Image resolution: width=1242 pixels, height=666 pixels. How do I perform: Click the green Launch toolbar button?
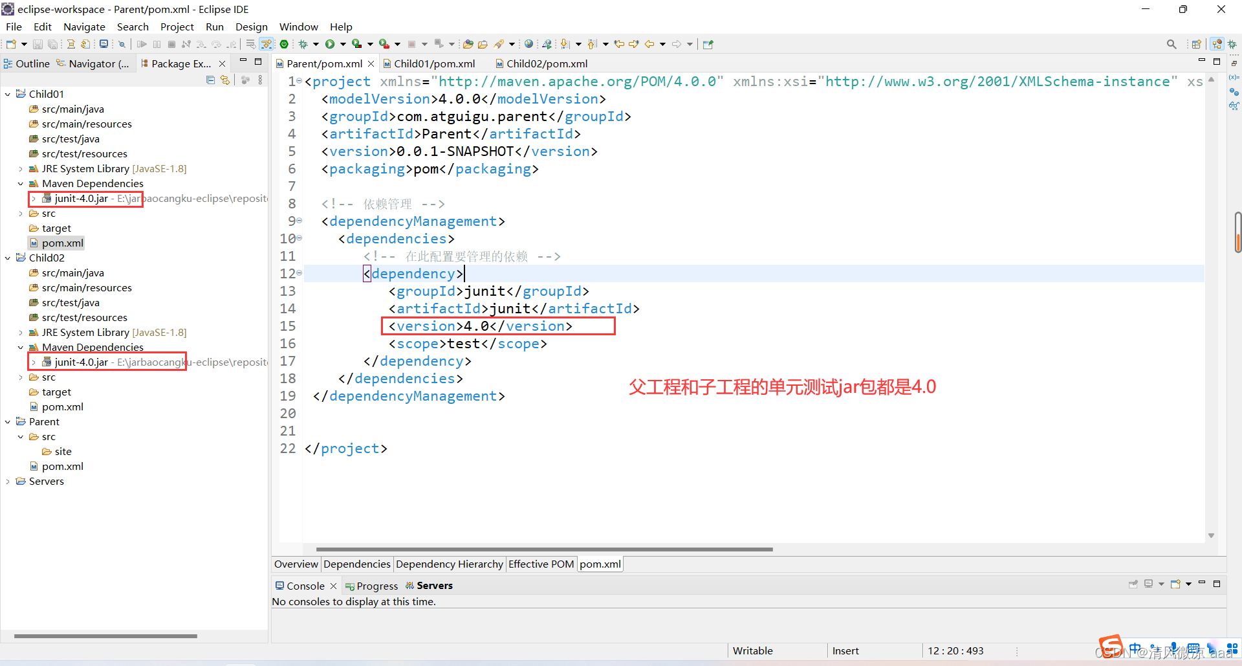(284, 44)
